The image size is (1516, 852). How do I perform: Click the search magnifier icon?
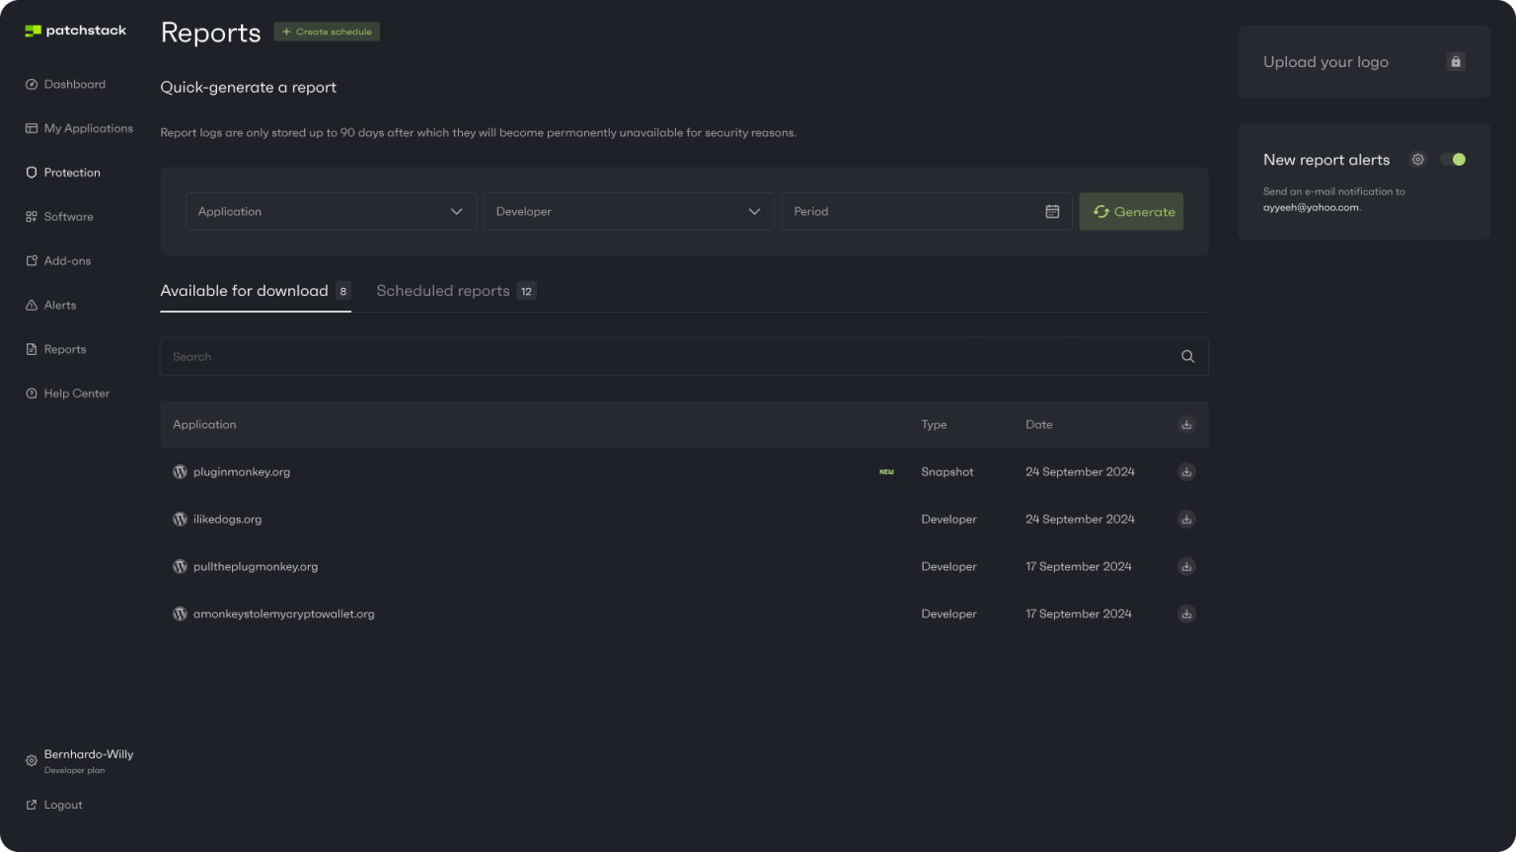click(x=1188, y=357)
